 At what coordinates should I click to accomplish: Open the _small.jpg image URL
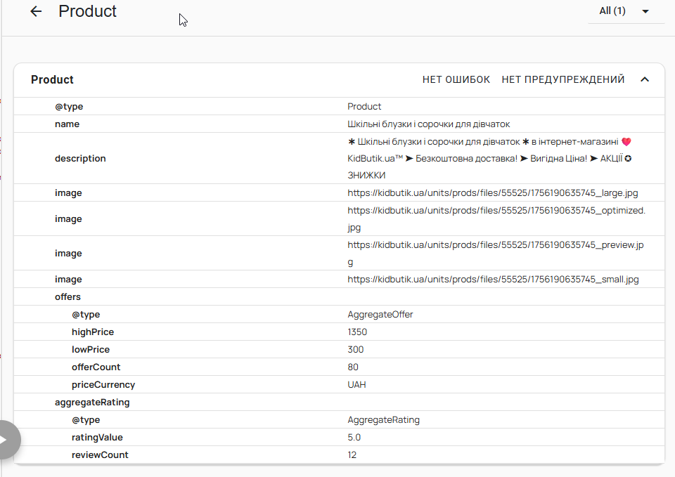coord(493,280)
